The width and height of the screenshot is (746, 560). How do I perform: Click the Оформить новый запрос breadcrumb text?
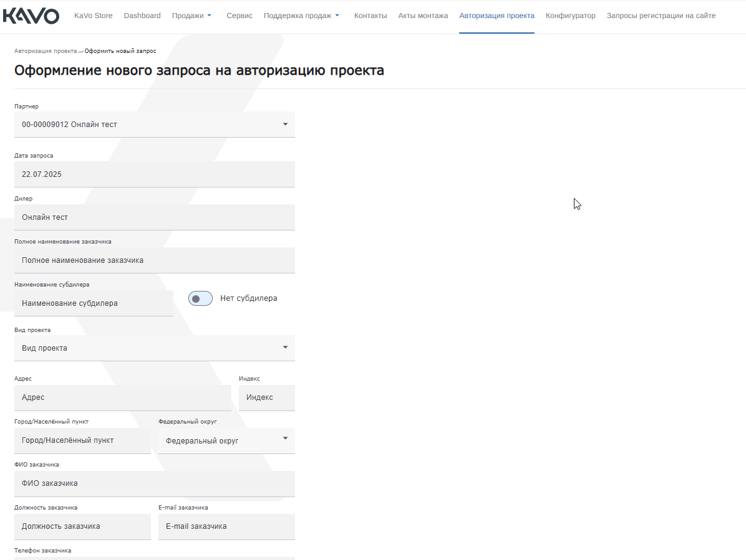(x=120, y=51)
